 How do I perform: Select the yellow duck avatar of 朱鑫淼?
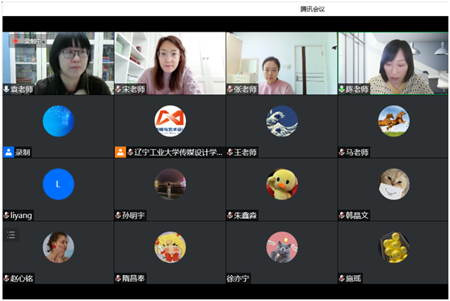pyautogui.click(x=282, y=184)
